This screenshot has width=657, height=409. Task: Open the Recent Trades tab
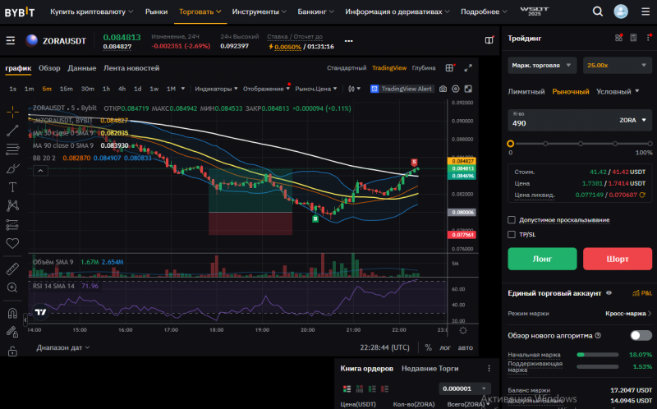tap(430, 369)
